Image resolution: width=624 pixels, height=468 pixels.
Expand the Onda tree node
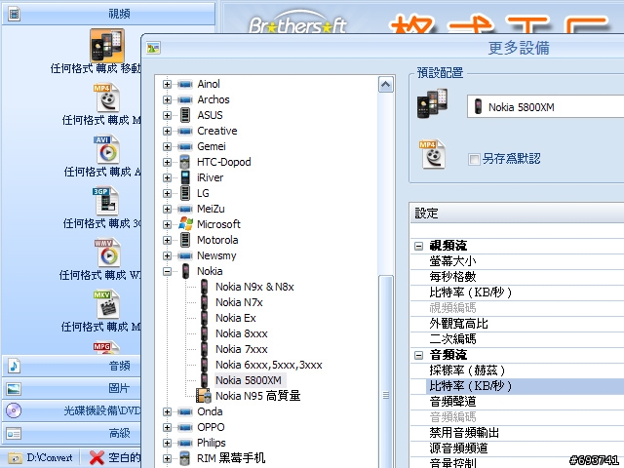pos(167,411)
